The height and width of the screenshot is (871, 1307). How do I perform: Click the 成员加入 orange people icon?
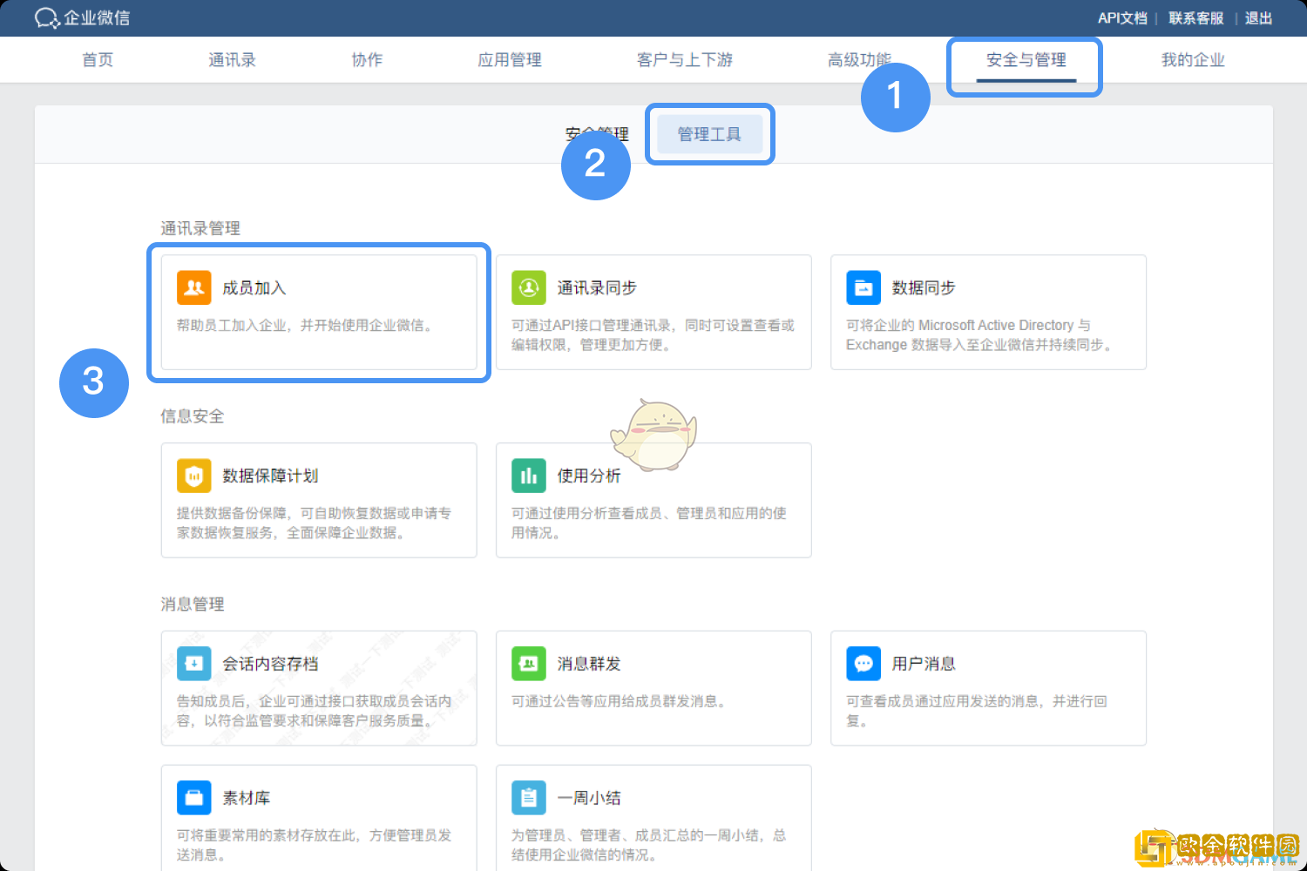194,287
